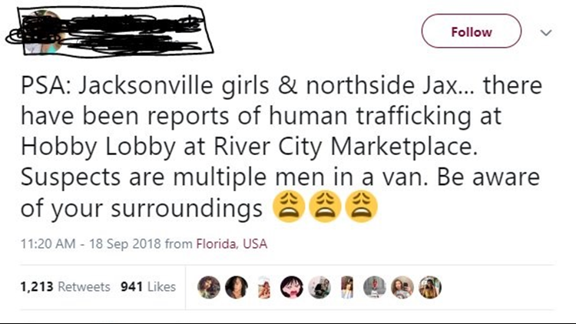View the 941 Likes list
Viewport: 576px width, 324px height.
tap(148, 286)
